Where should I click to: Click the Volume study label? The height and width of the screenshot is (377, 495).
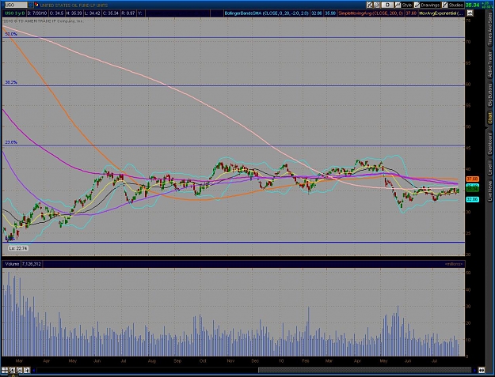12,264
